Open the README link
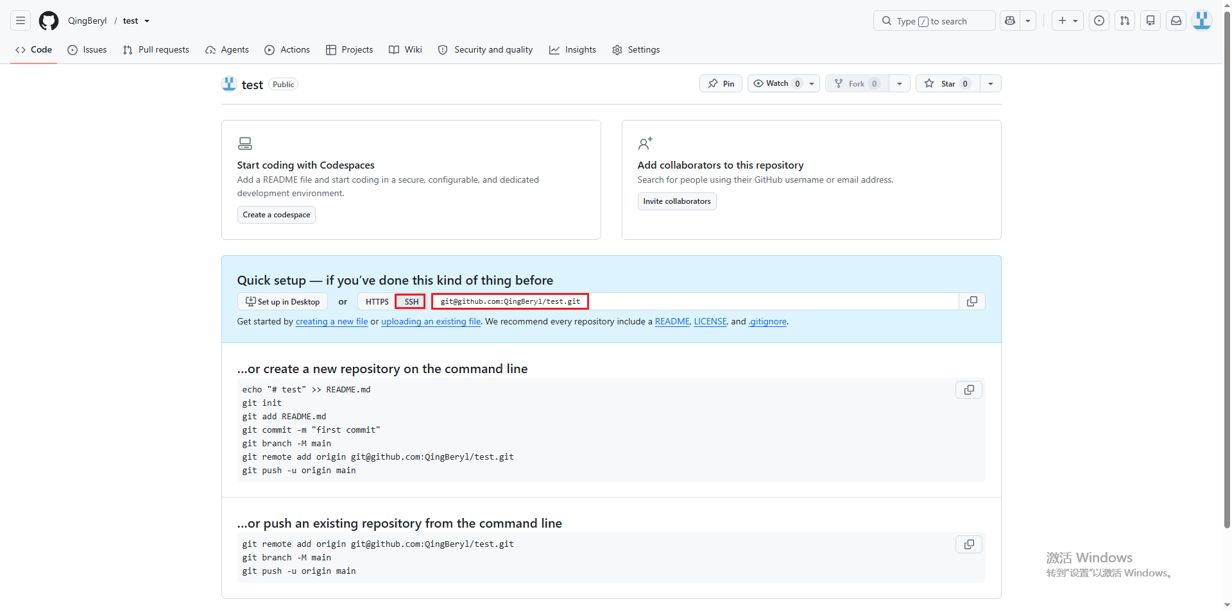The image size is (1232, 611). [x=672, y=321]
